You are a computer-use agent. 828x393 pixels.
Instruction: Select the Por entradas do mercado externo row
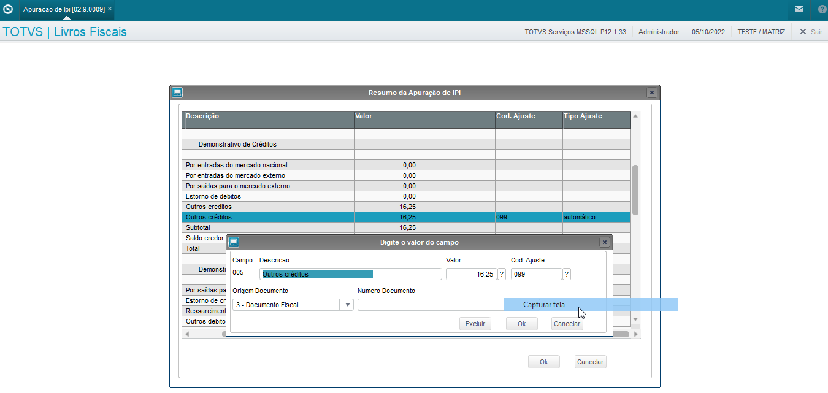[406, 175]
